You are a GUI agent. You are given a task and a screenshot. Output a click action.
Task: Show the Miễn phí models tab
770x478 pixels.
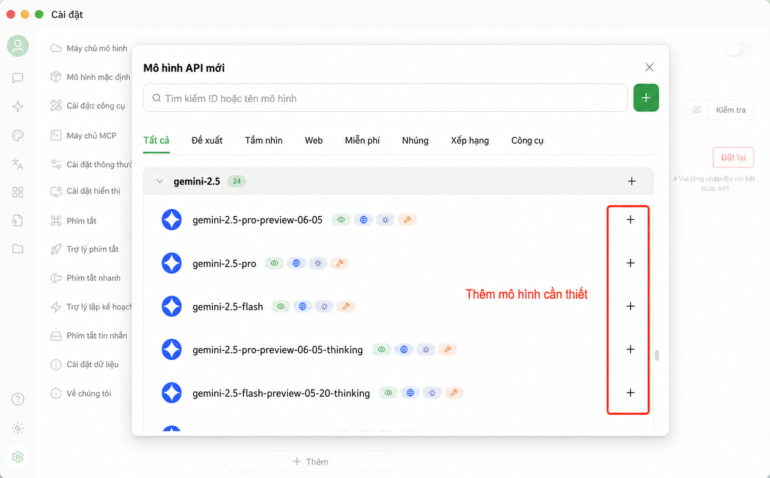coord(362,140)
